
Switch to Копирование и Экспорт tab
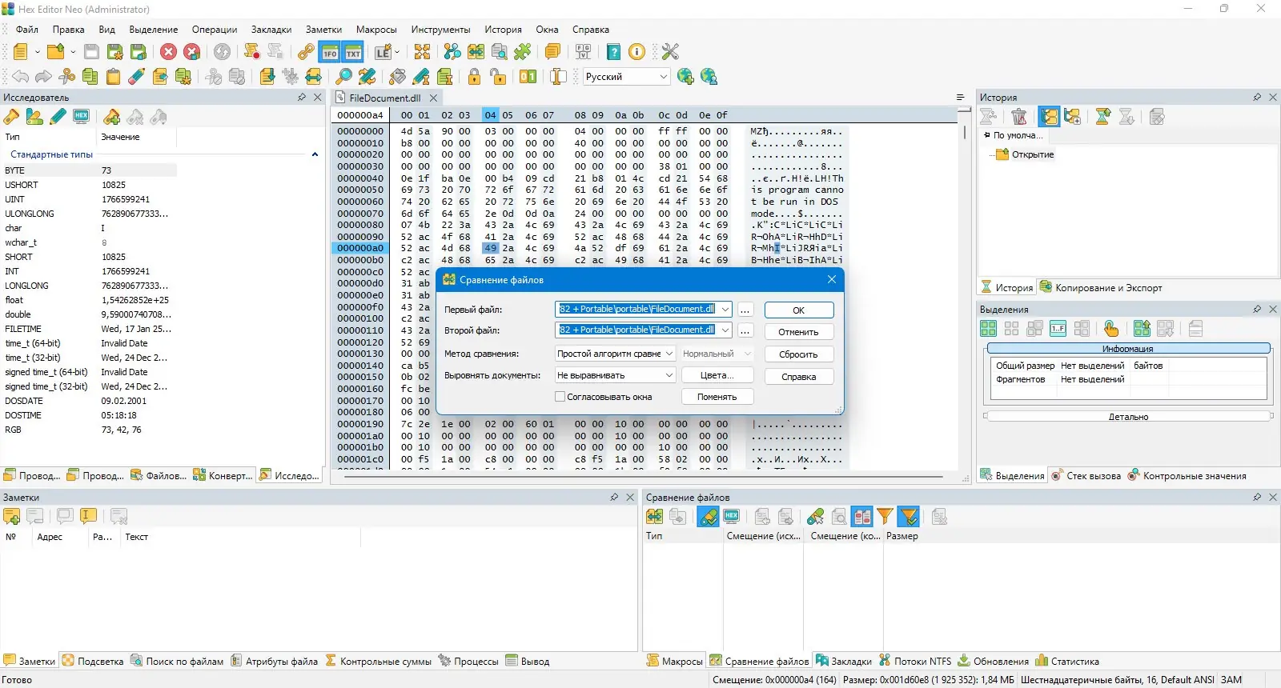click(1101, 288)
